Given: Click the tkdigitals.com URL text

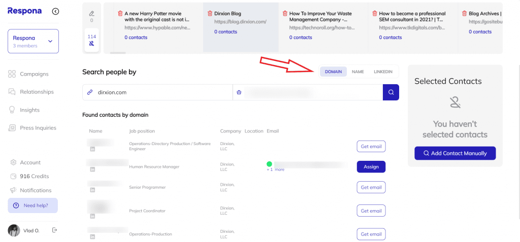Looking at the screenshot, I should 412,28.
